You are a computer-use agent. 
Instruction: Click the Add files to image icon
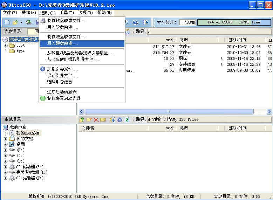(x=112, y=119)
